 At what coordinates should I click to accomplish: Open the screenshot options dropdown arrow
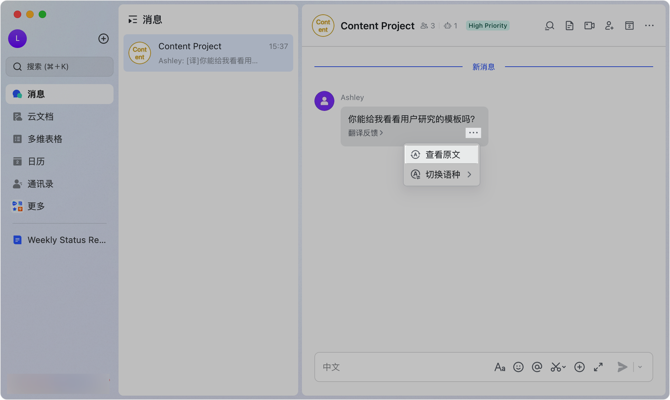[x=564, y=367]
